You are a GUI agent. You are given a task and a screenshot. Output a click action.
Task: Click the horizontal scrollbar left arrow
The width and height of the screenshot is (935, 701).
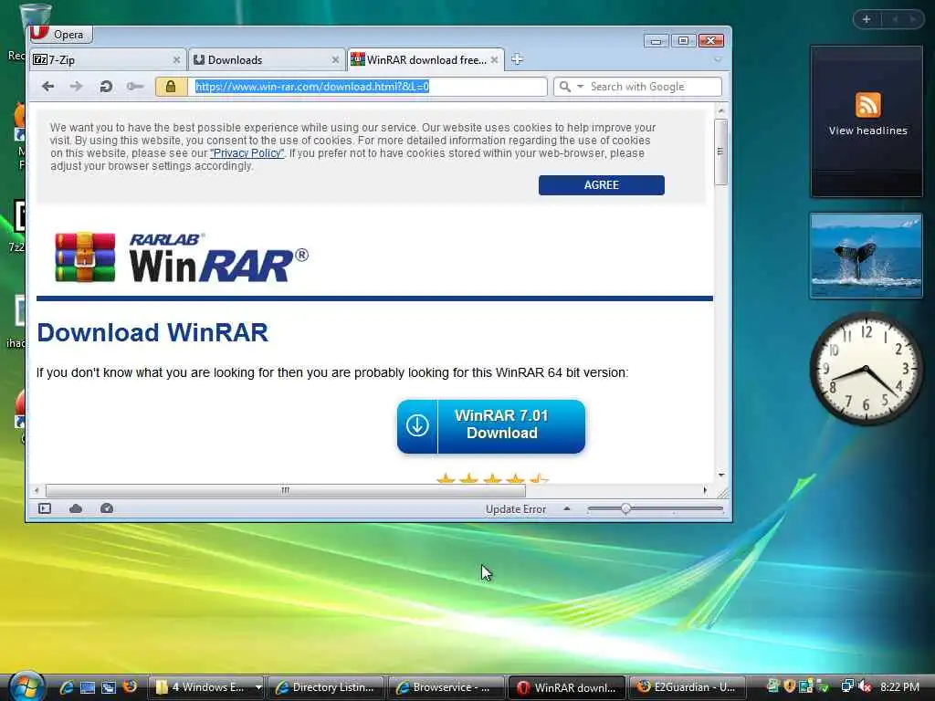point(37,490)
